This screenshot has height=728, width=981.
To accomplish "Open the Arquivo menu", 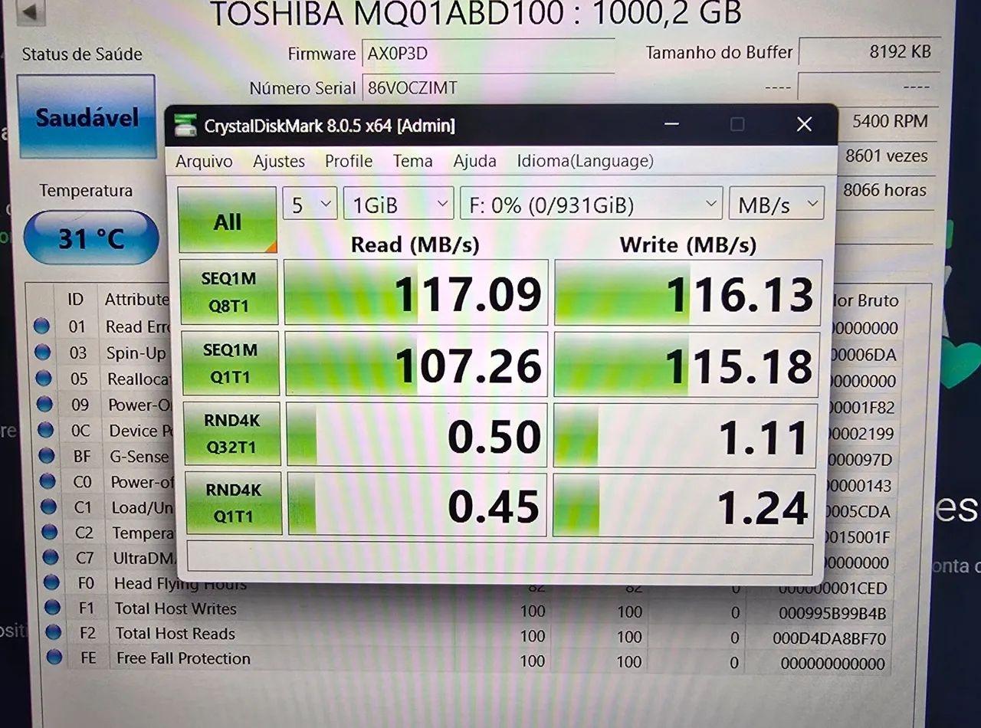I will pyautogui.click(x=204, y=161).
